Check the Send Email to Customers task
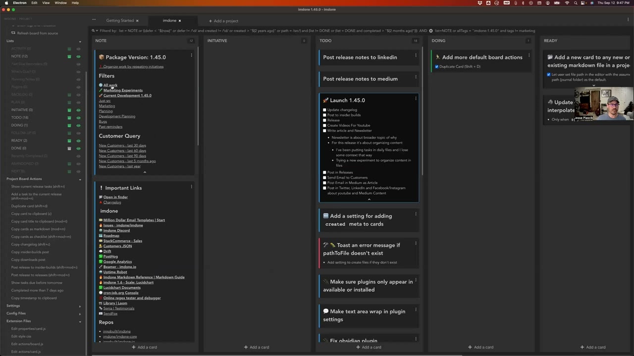The height and width of the screenshot is (356, 634). [x=324, y=178]
